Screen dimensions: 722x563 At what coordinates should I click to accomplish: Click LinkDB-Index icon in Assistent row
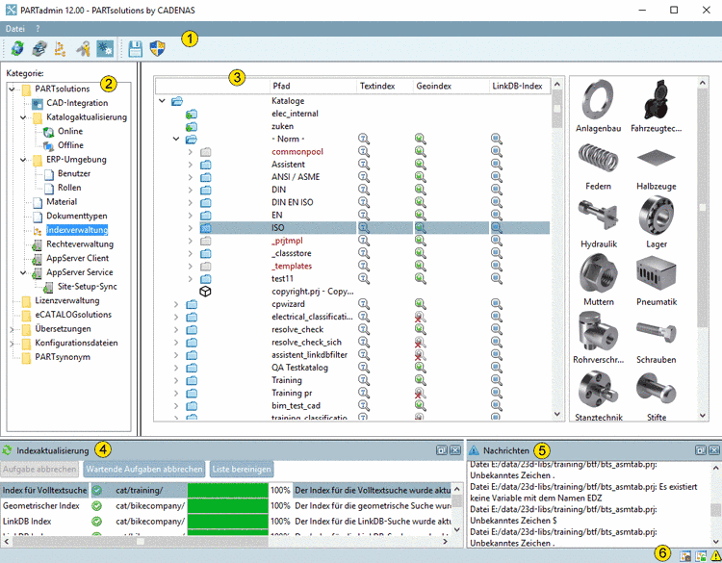coord(497,165)
